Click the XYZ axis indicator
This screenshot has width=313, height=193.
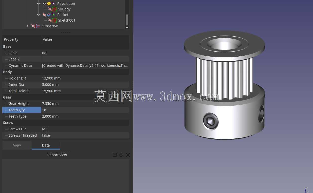[306, 190]
